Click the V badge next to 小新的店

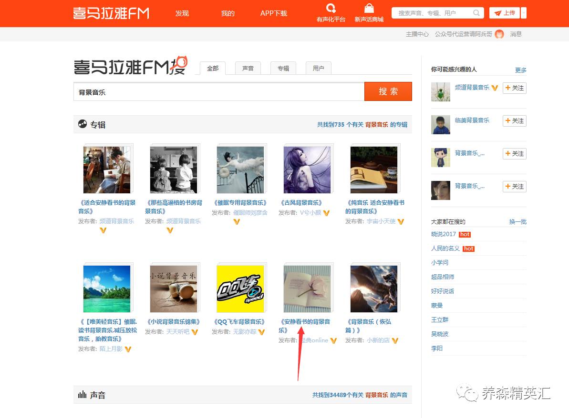tap(395, 340)
